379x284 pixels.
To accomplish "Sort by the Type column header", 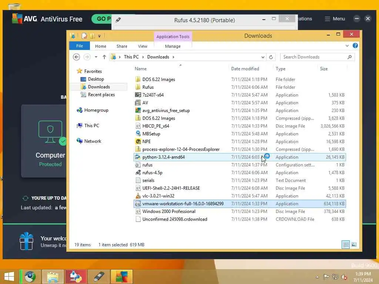I will (281, 69).
